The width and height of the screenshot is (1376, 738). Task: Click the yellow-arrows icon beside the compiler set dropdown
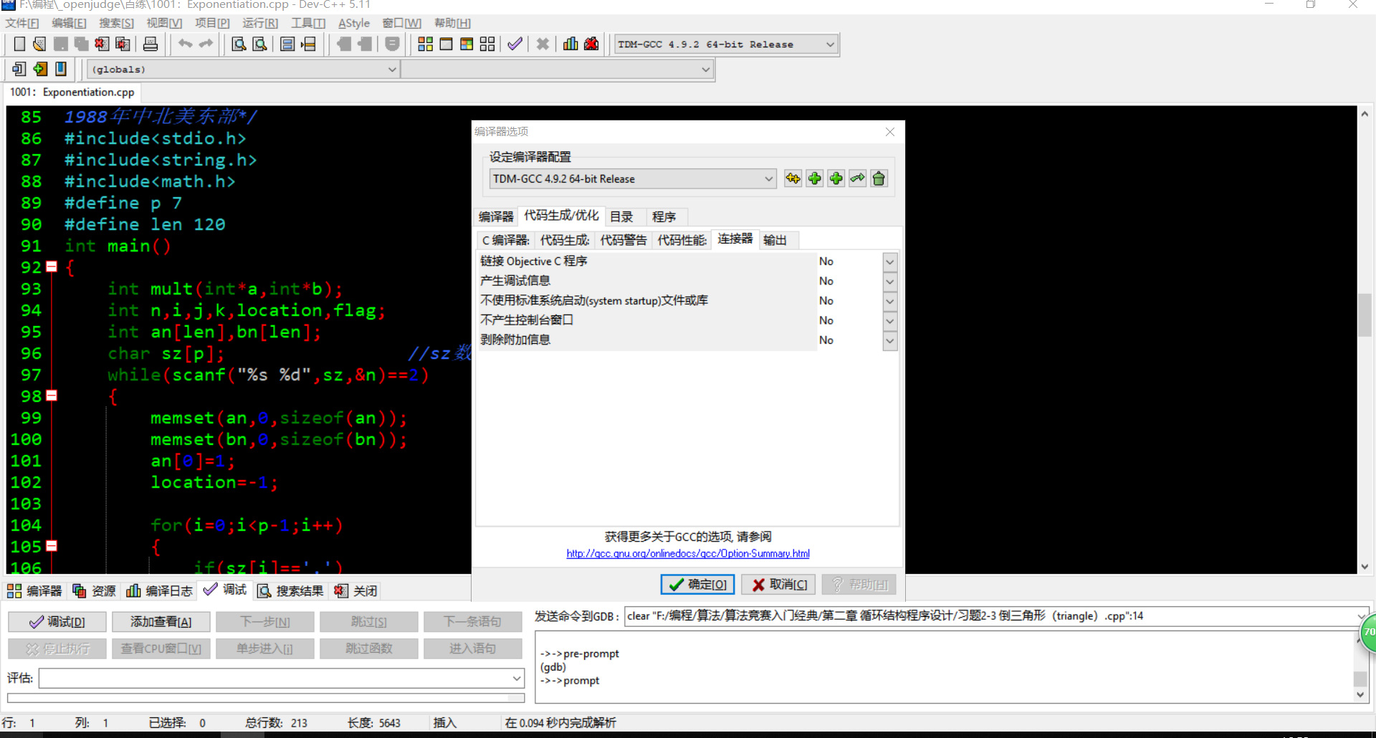[793, 178]
